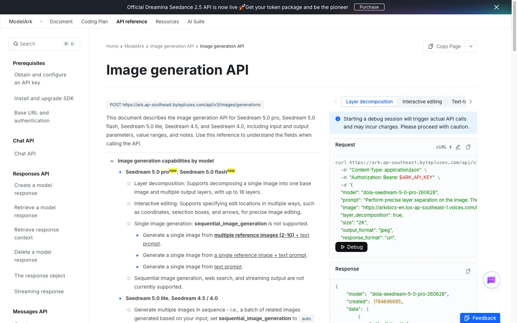
Task: Click the magnifier search icon
Action: pos(16,44)
